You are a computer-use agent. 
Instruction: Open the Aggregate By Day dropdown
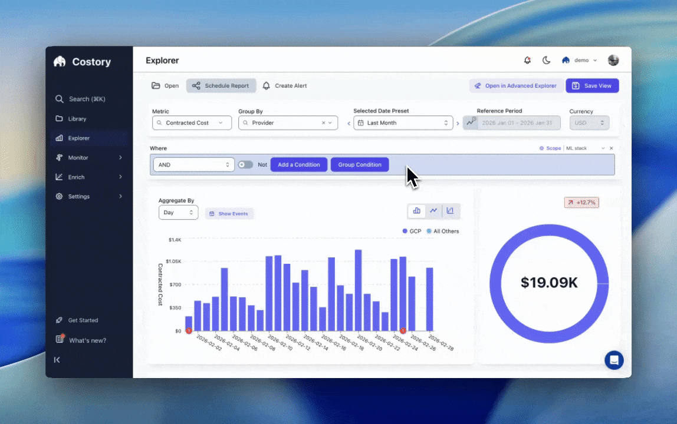click(x=178, y=213)
